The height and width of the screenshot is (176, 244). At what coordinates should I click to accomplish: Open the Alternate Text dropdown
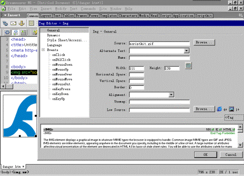(x=186, y=51)
